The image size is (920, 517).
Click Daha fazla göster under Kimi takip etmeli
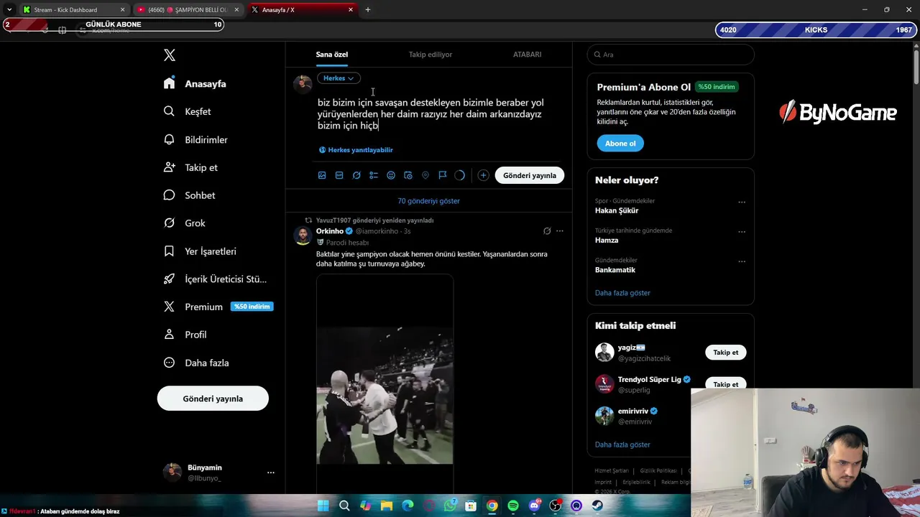click(622, 444)
